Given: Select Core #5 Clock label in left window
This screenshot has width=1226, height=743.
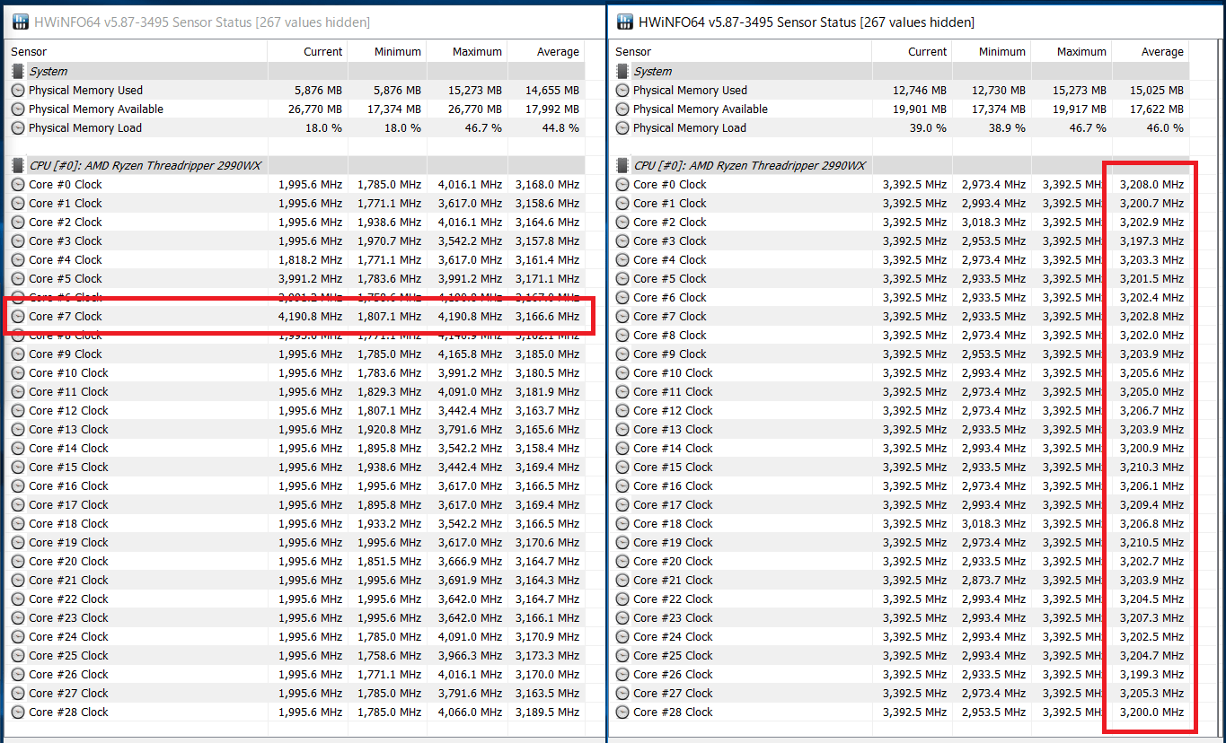Looking at the screenshot, I should 65,278.
